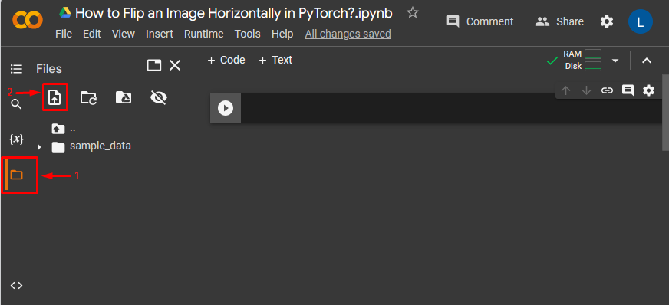The height and width of the screenshot is (305, 669).
Task: Open Files pane in a new tab view
Action: 154,65
